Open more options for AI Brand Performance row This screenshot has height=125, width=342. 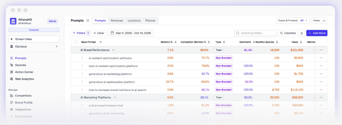tap(321, 50)
